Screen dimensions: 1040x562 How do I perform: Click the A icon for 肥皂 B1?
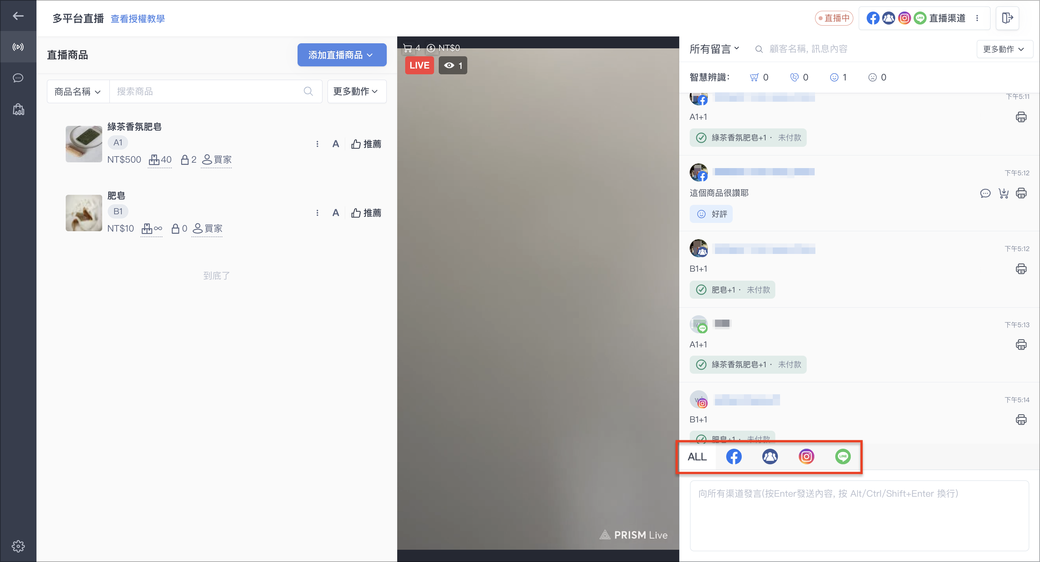(x=335, y=213)
